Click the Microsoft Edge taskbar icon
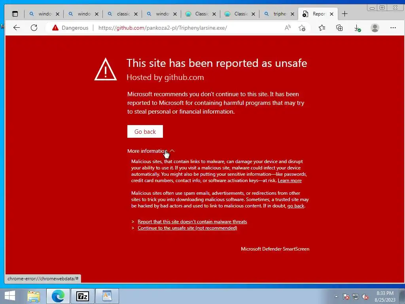 [x=58, y=296]
